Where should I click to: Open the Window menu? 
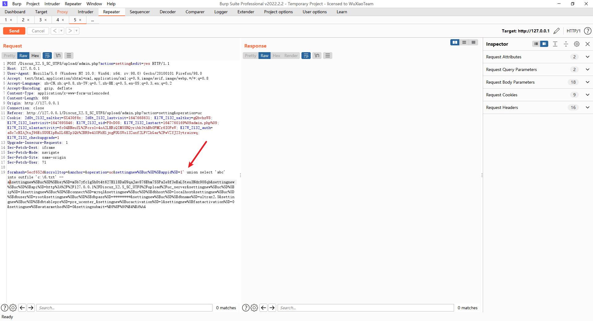(94, 4)
